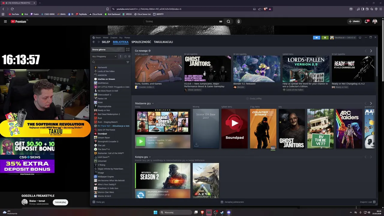Open the Pomoc menu
Screen dimensions: 384x216
point(127,37)
